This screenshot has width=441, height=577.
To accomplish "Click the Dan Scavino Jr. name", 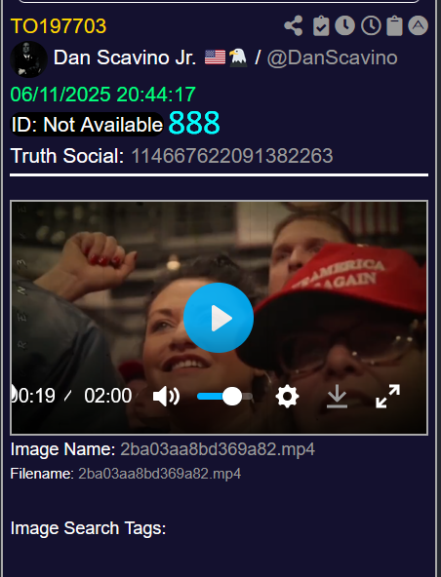I will (125, 58).
